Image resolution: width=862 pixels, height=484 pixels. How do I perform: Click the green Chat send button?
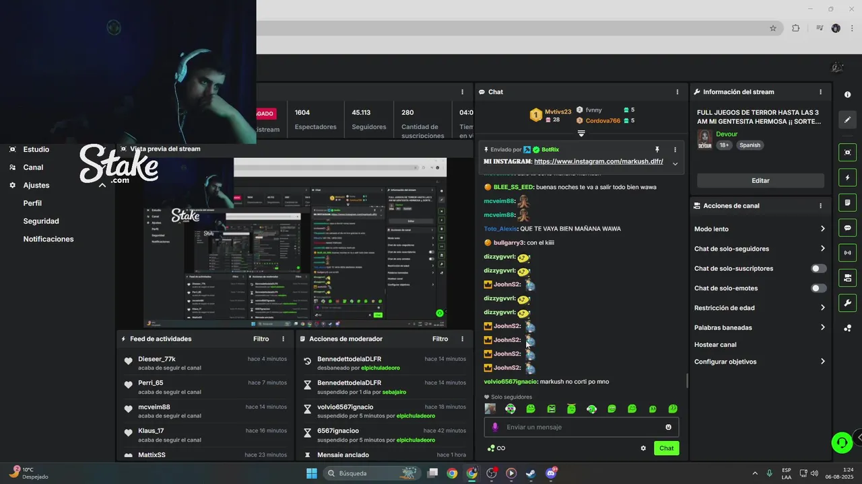click(x=666, y=448)
